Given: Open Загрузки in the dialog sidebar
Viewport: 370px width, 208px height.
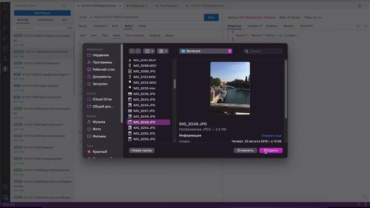Looking at the screenshot, I should click(x=97, y=84).
